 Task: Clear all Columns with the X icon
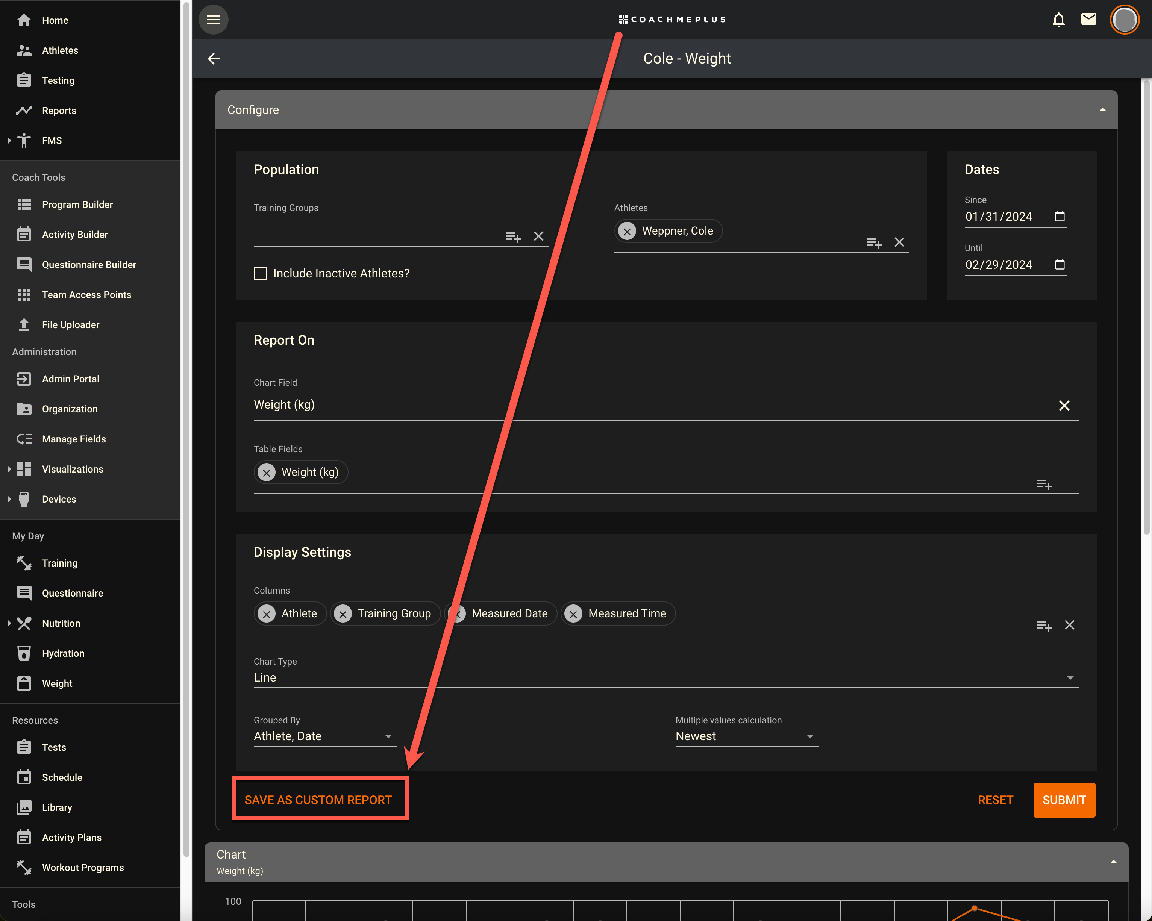tap(1069, 625)
